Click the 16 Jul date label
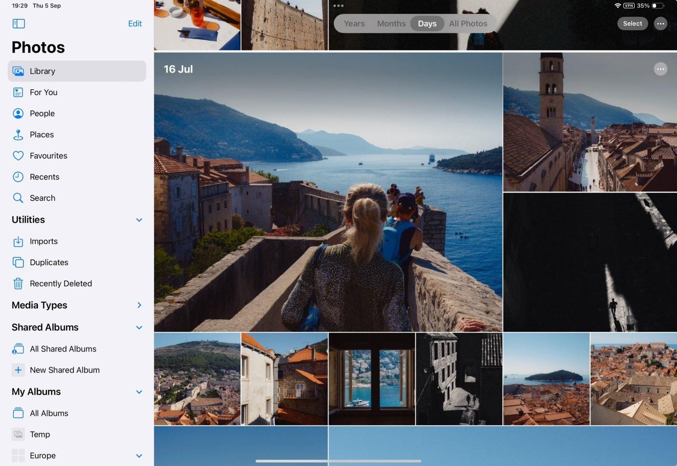 point(178,69)
